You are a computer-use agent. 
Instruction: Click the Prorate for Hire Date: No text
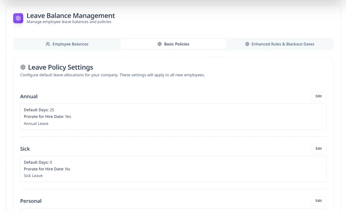[47, 169]
